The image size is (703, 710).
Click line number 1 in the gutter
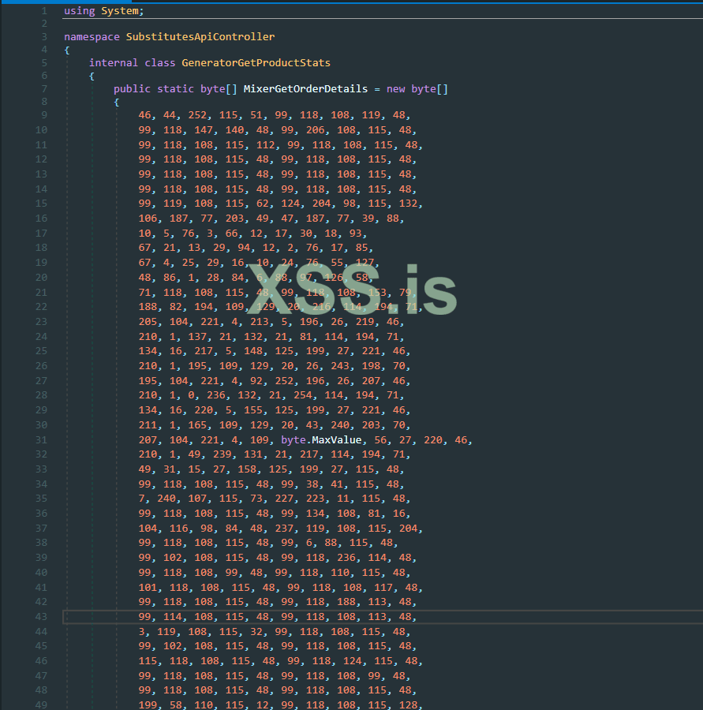pyautogui.click(x=44, y=11)
